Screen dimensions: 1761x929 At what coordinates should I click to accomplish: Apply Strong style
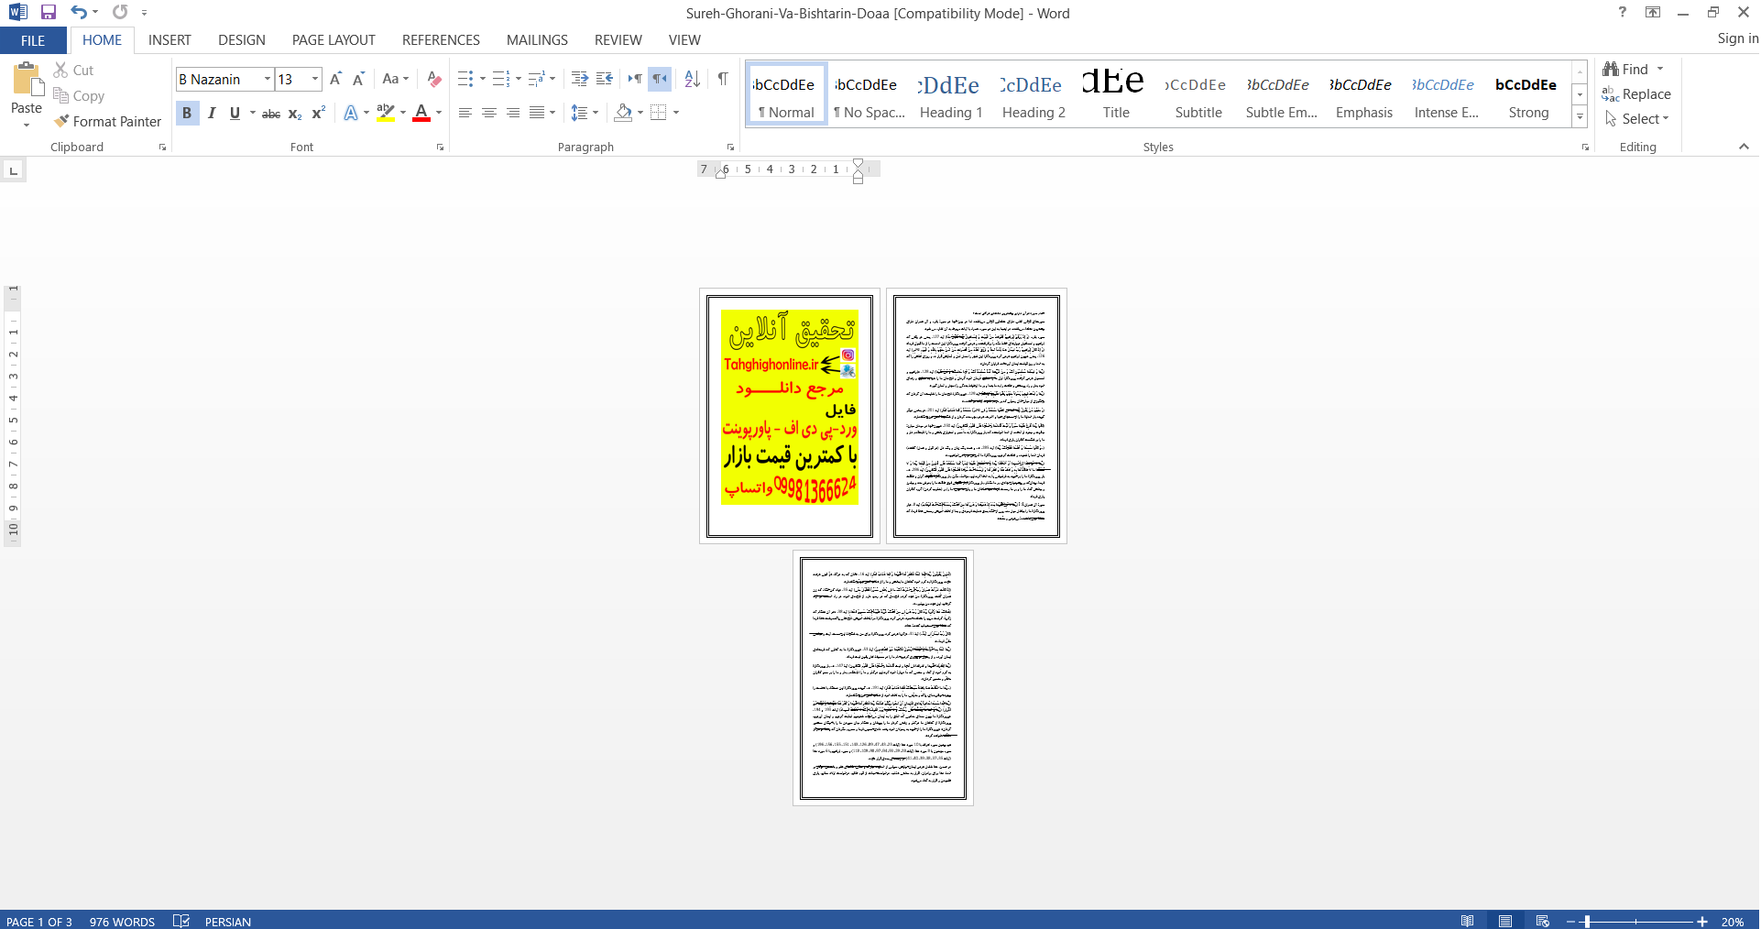coord(1528,95)
